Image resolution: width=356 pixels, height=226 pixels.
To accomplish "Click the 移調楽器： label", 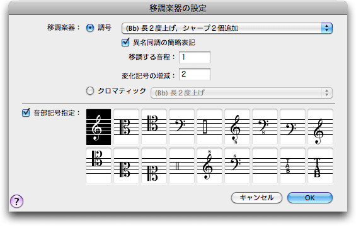I will (x=64, y=28).
